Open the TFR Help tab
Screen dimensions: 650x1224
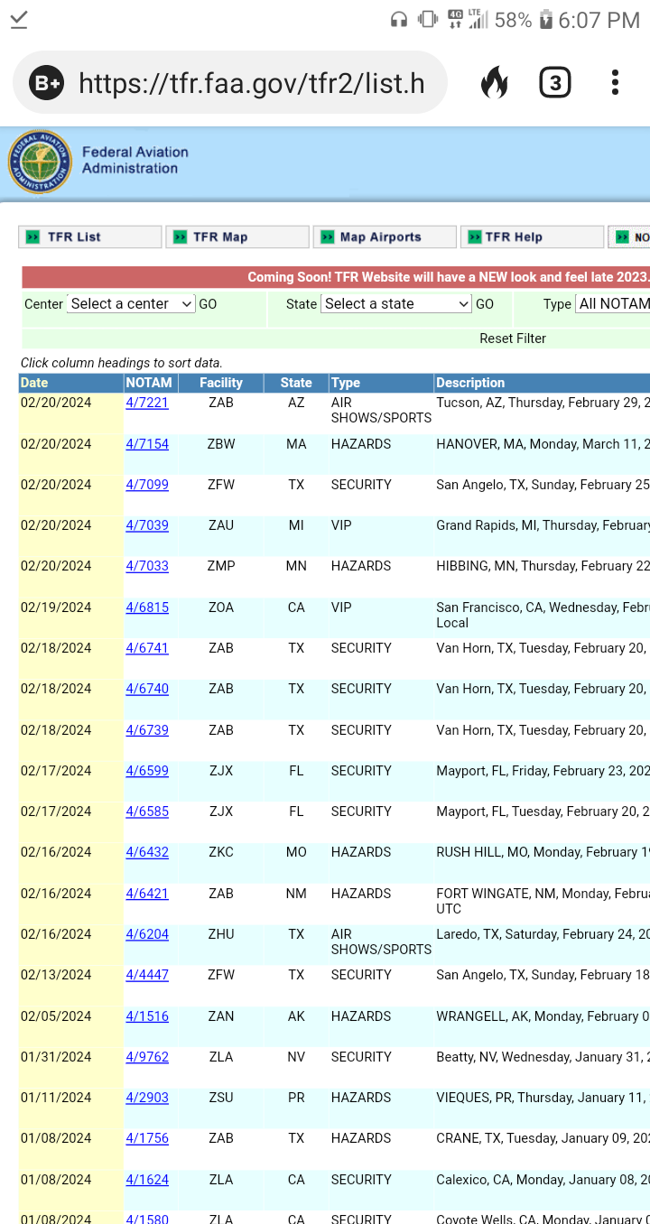coord(532,236)
